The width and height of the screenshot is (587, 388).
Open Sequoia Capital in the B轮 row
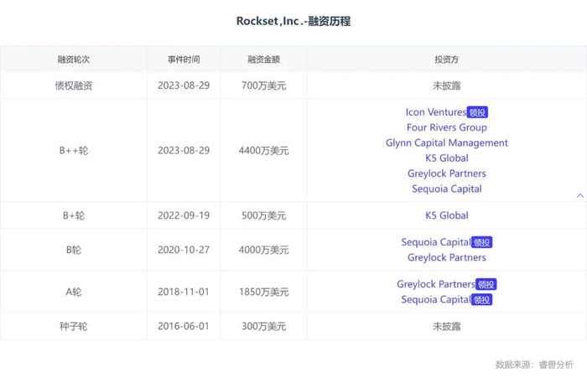[435, 242]
